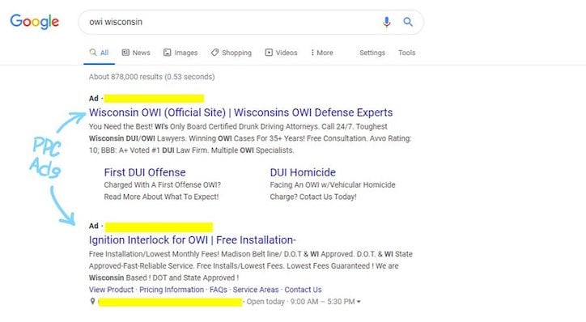Open First DUI Offense sitelink
This screenshot has width=586, height=322.
(x=145, y=172)
